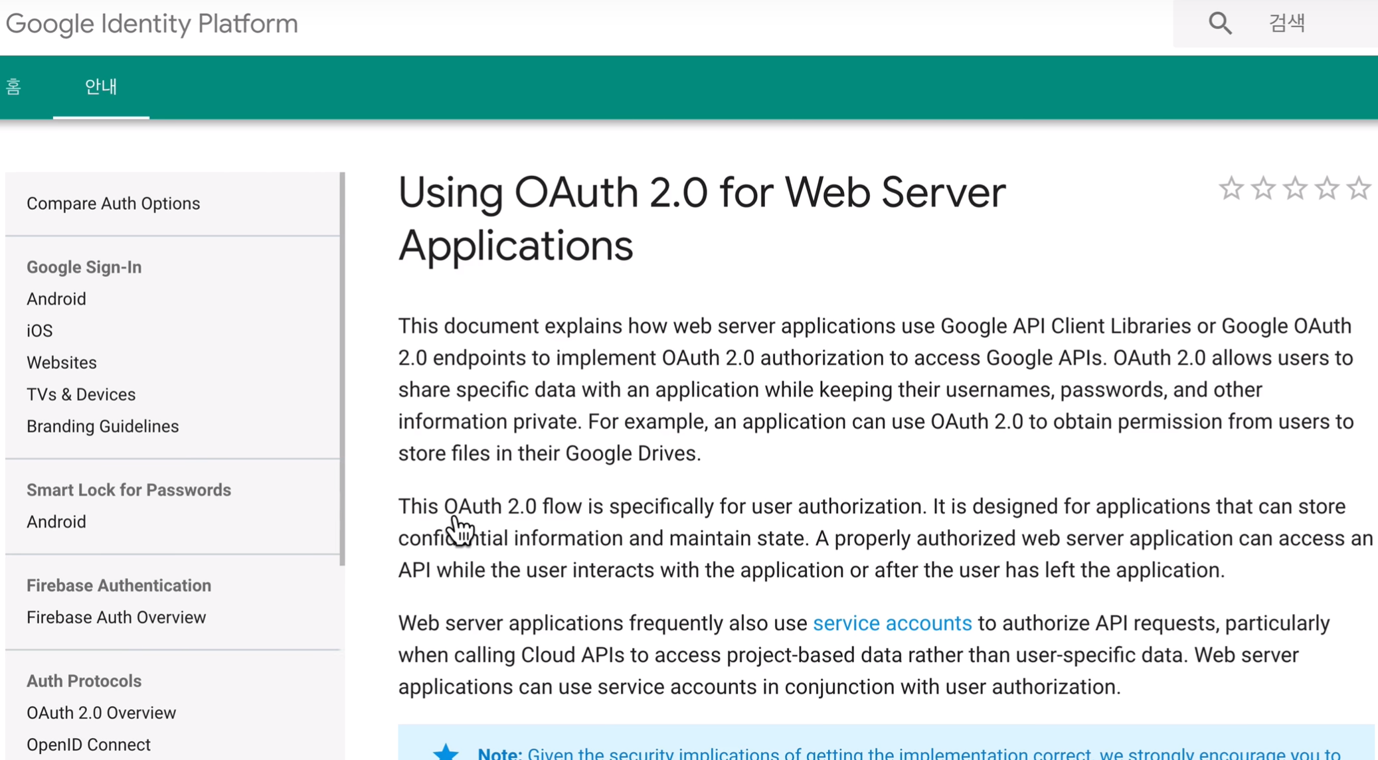Open Compare Auth Options in sidebar
The height and width of the screenshot is (760, 1378).
coord(113,204)
